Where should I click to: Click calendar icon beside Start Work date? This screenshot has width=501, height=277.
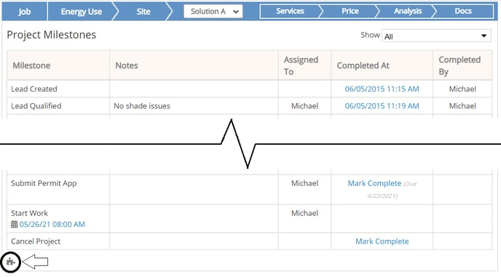pyautogui.click(x=14, y=225)
